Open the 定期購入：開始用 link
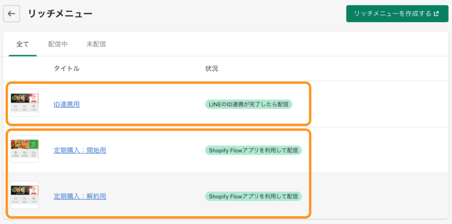This screenshot has width=452, height=224. point(80,150)
